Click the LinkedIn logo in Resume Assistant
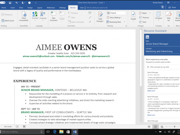 (x=147, y=37)
